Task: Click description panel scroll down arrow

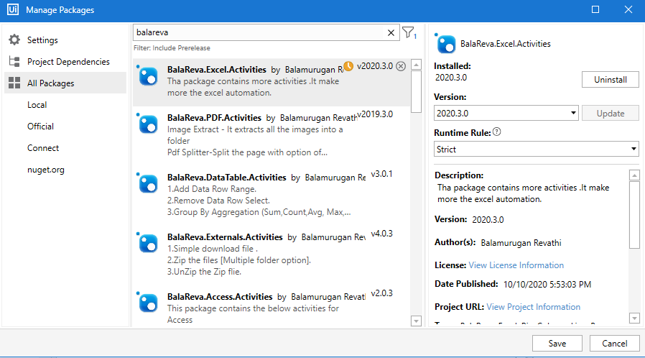Action: (x=634, y=318)
